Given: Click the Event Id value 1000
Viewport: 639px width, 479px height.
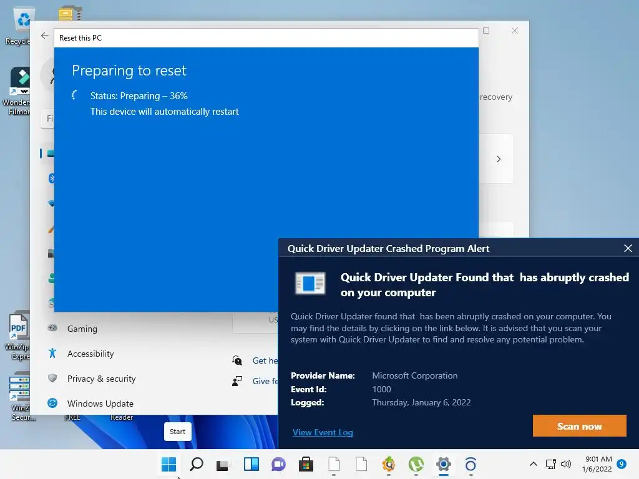Looking at the screenshot, I should click(381, 389).
